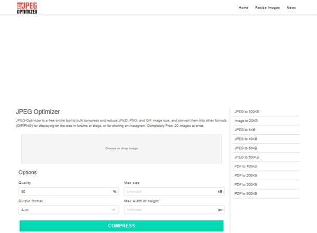Open the JPEG to 500KB link

[247, 157]
